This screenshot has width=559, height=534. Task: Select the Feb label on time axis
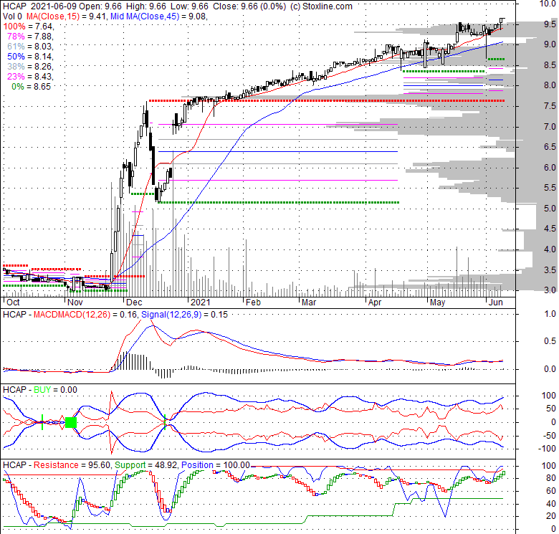(253, 302)
